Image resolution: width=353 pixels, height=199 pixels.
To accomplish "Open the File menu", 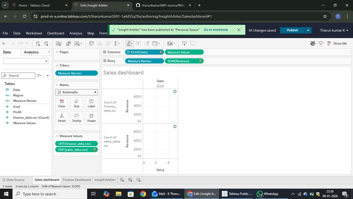I will tap(5, 33).
